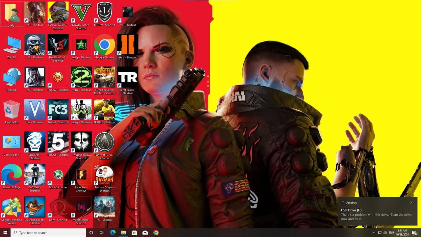Select the Rayman Origins shortcut icon
Screen dimensions: 421x237
tap(105, 179)
